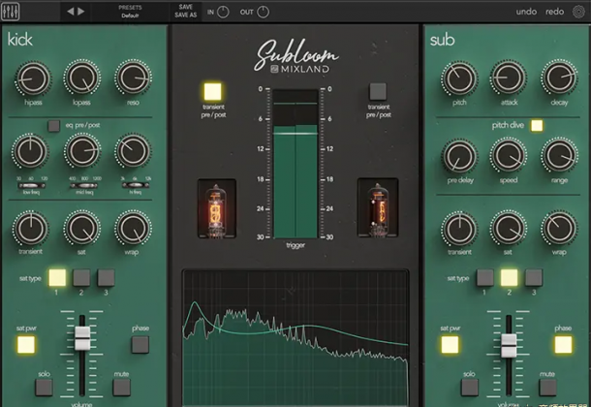Click the sub sat knob
Image resolution: width=591 pixels, height=407 pixels.
509,229
